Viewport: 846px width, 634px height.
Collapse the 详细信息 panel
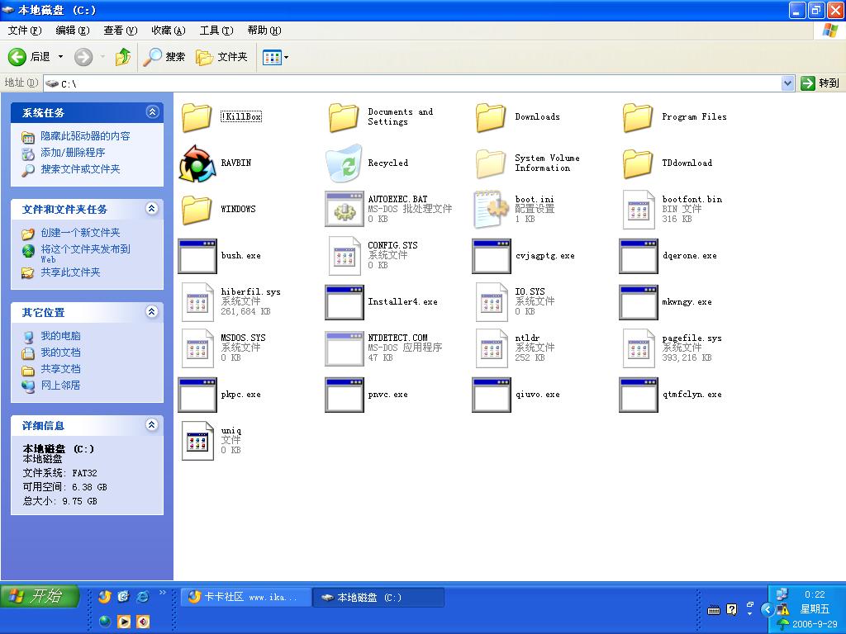pyautogui.click(x=152, y=425)
